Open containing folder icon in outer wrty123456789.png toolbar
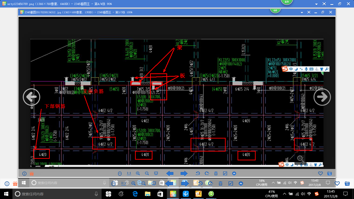Screen dimensions: 354x199 click(347, 183)
